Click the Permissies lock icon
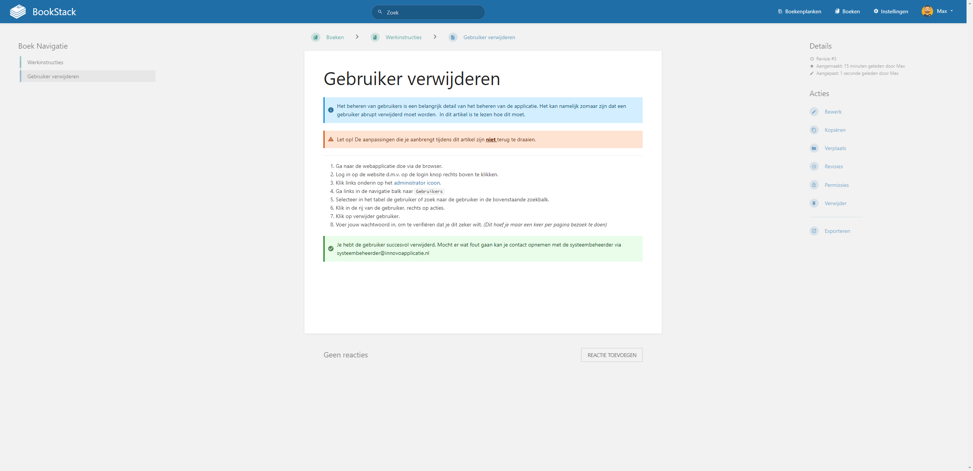 pos(814,185)
